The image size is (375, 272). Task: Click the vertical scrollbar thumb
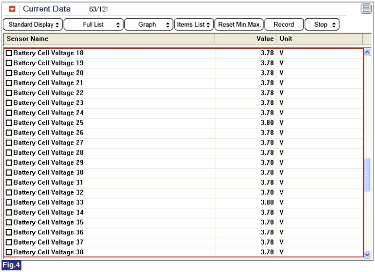367,174
